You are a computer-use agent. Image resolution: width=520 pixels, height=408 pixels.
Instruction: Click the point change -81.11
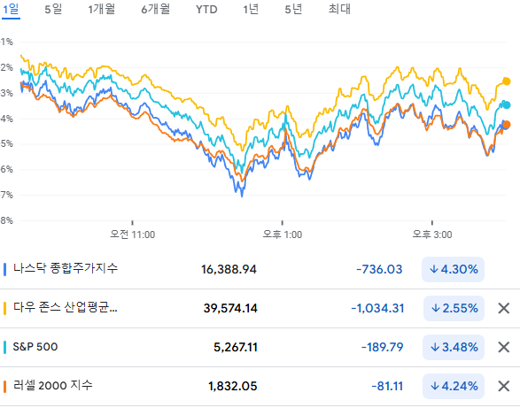pyautogui.click(x=387, y=386)
